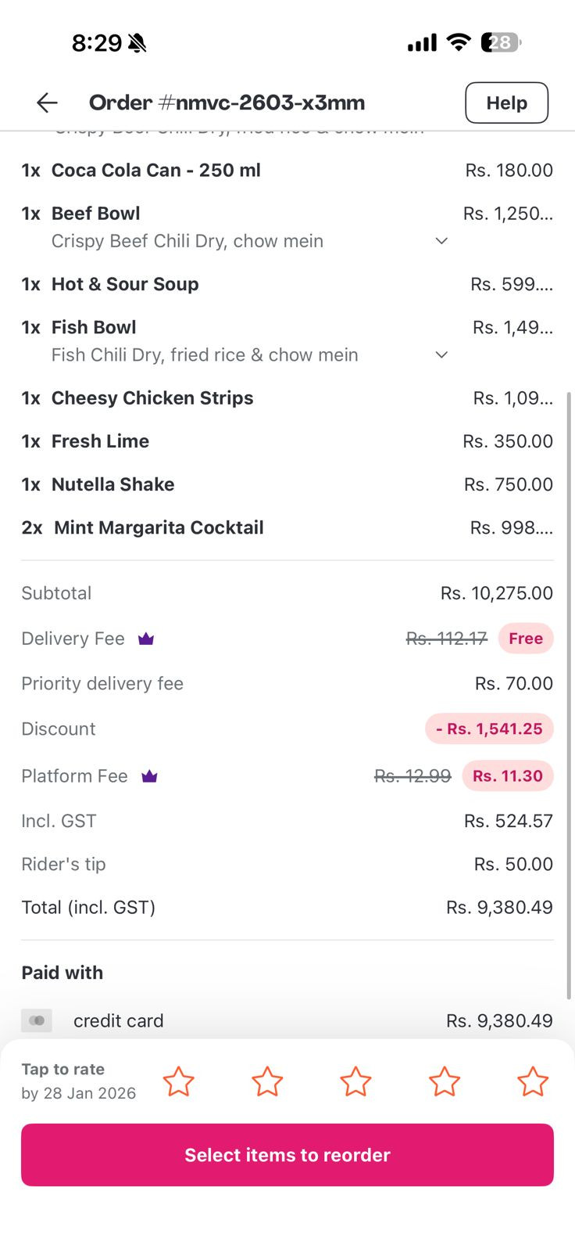Expand Fish Bowl item details
This screenshot has width=575, height=1252.
pos(441,355)
